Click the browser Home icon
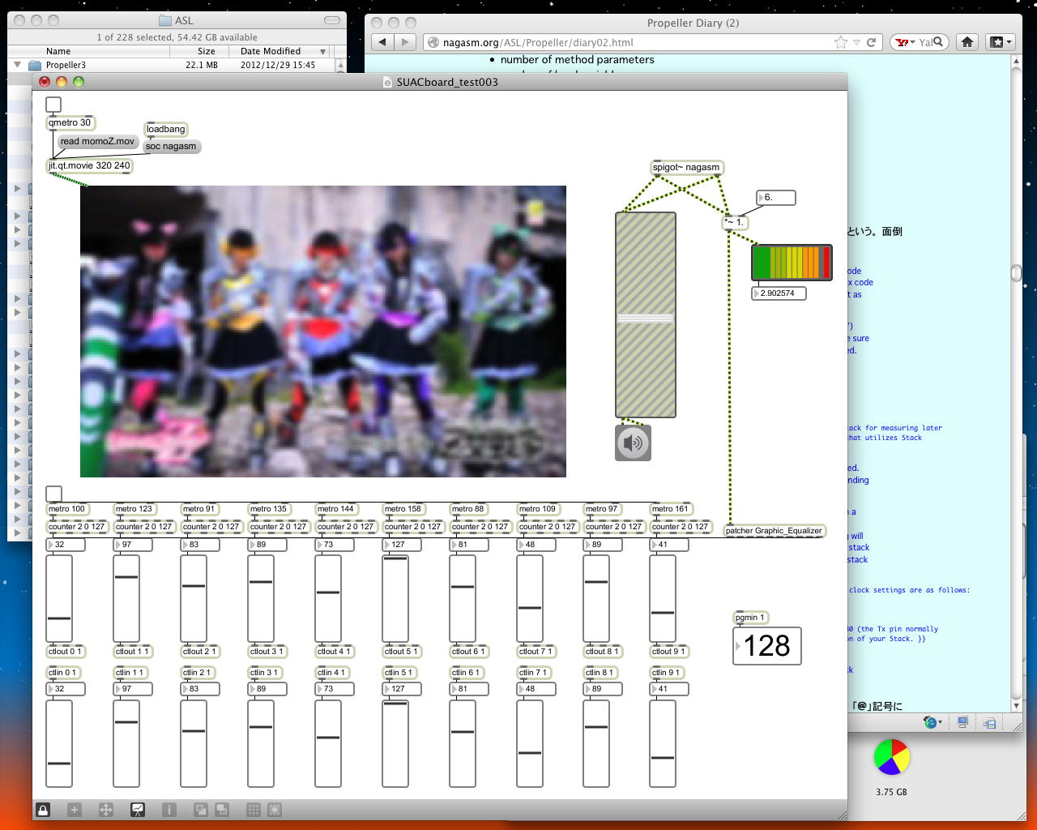The image size is (1037, 830). coord(967,42)
